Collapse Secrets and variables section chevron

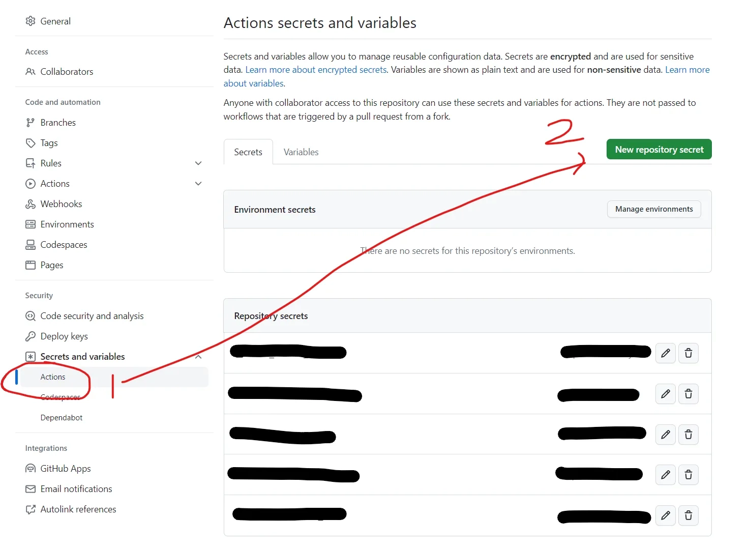(x=198, y=357)
